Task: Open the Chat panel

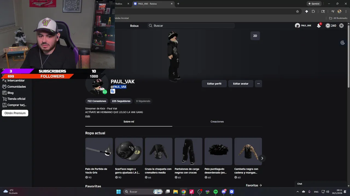Action: click(x=320, y=184)
